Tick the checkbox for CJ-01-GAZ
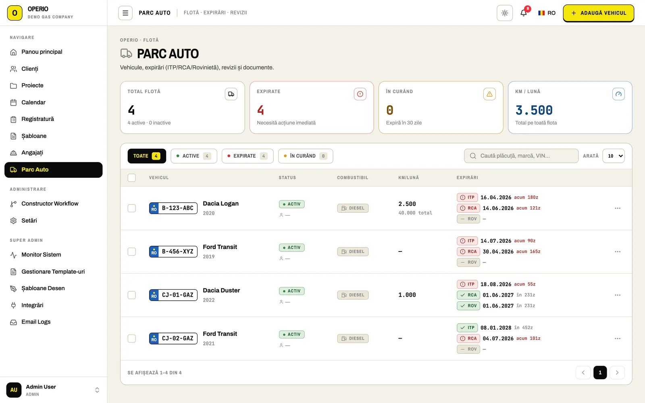Image resolution: width=645 pixels, height=403 pixels. point(132,295)
